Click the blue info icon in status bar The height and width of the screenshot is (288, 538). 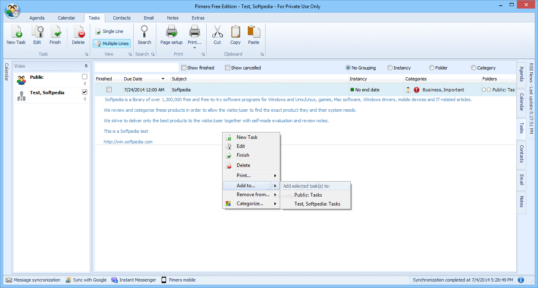pos(521,280)
